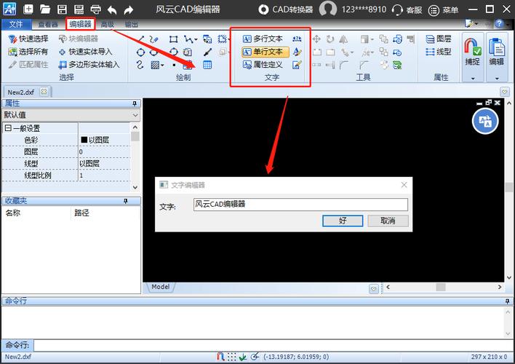The width and height of the screenshot is (515, 364).
Task: Insert a table with the grid icon
Action: 207,65
